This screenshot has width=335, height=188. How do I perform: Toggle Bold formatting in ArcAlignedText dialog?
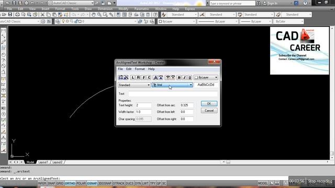pyautogui.click(x=179, y=78)
